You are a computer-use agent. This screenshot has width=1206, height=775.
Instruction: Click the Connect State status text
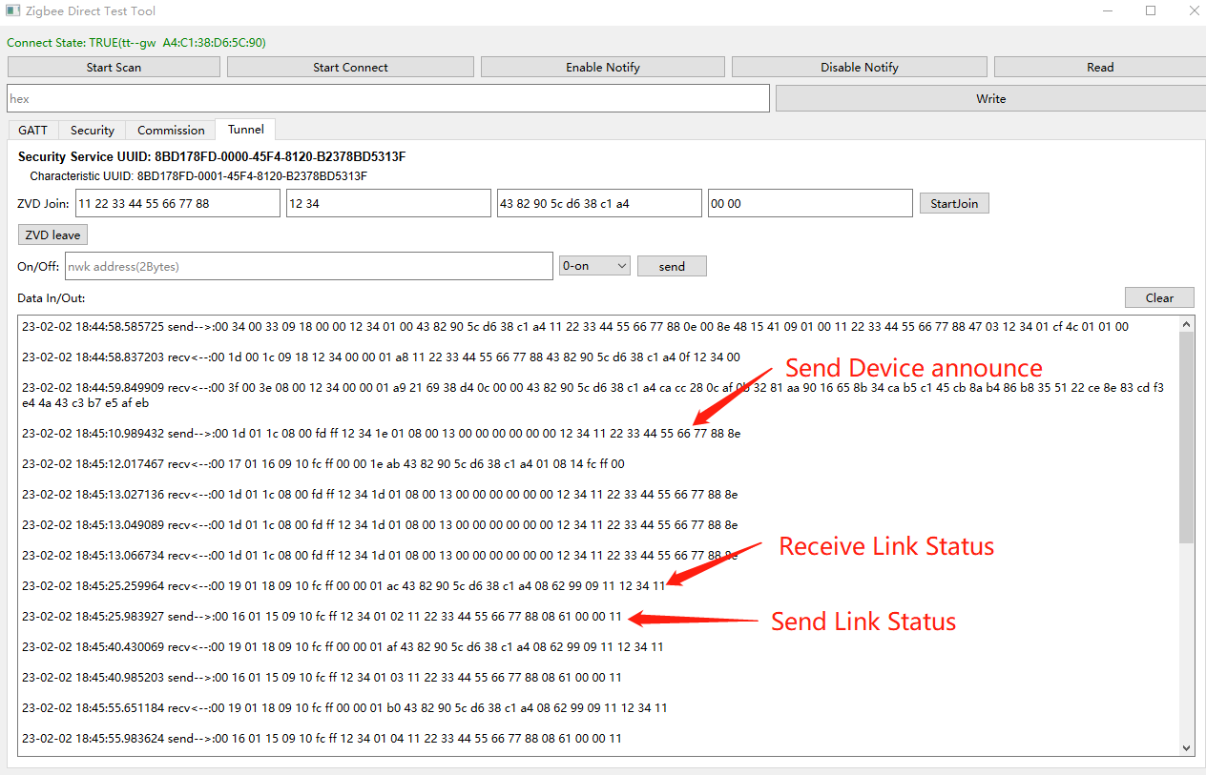pyautogui.click(x=136, y=42)
